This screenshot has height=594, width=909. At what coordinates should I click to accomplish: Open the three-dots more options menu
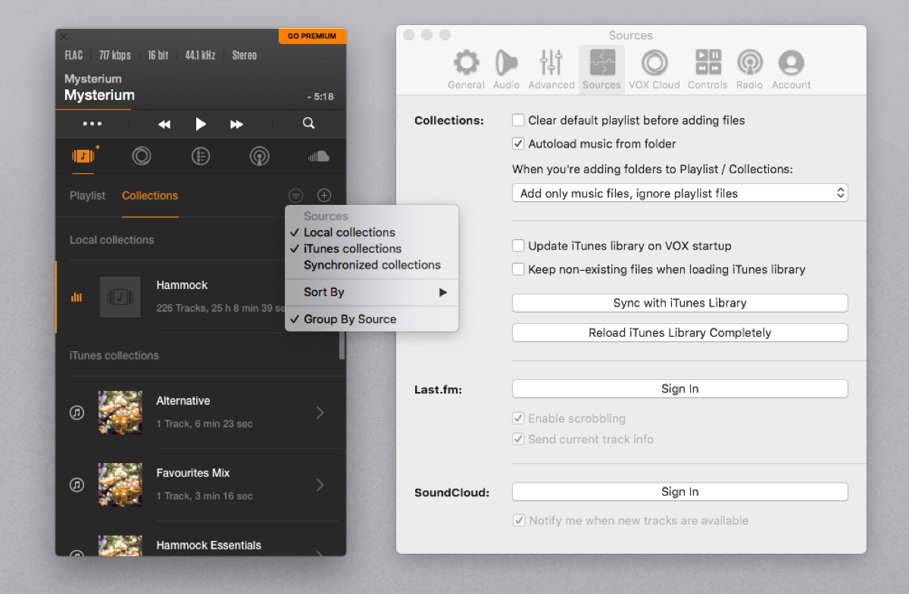(92, 123)
